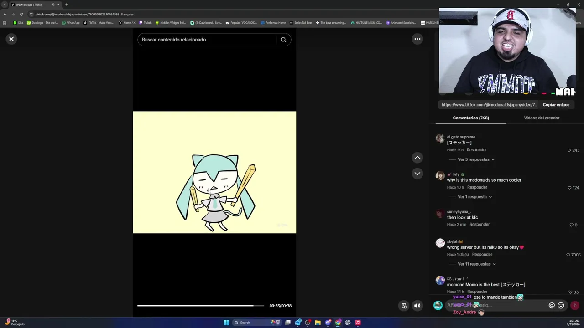Open the Windows Start menu
Screen dimensions: 584x328
(x=226, y=323)
